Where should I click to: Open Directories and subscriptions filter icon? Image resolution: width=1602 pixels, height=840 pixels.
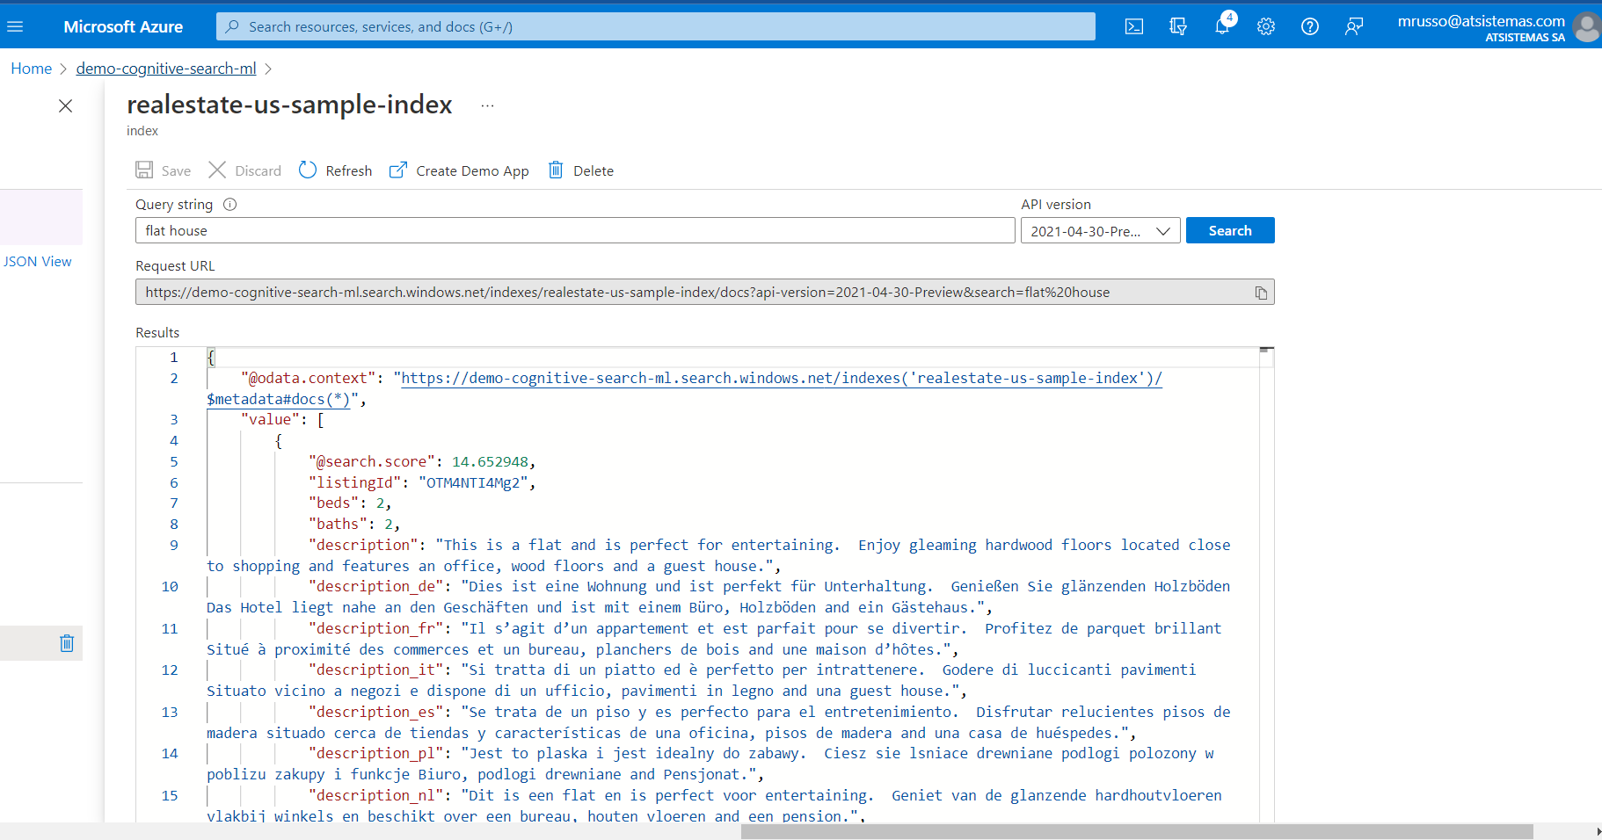[1178, 26]
